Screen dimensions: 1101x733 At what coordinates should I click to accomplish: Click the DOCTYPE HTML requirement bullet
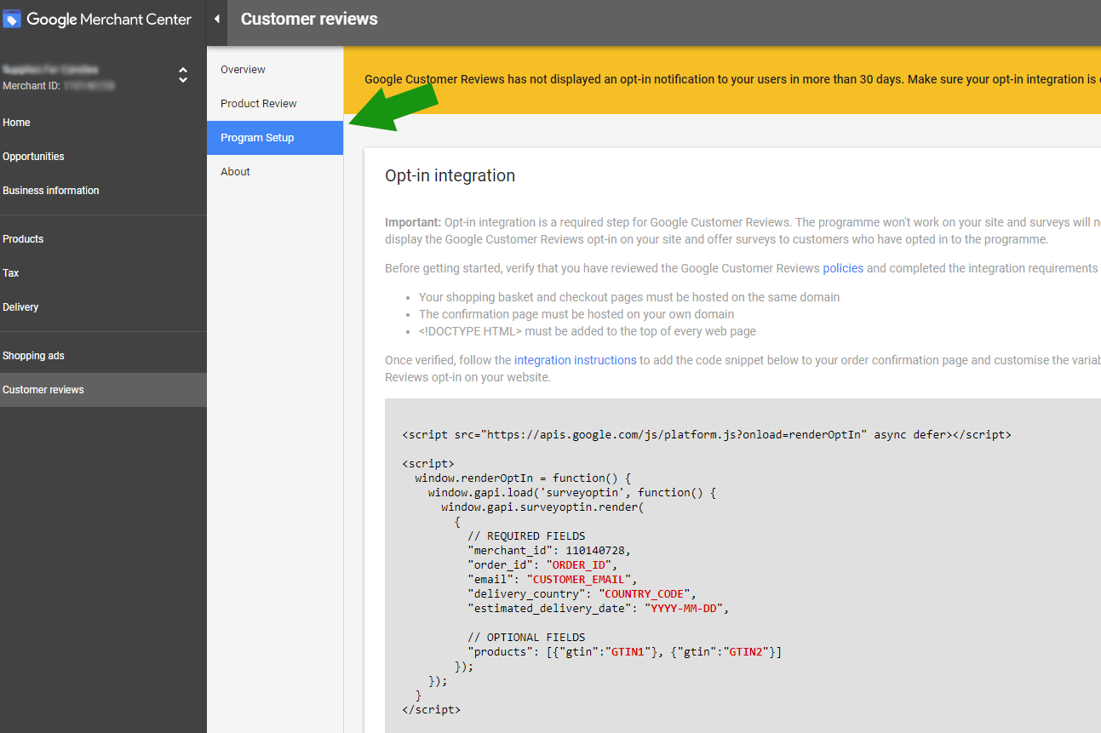(x=588, y=331)
